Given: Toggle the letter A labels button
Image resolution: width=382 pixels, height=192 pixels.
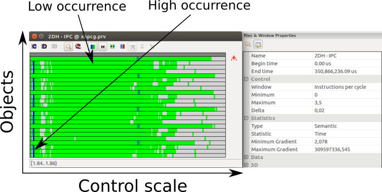Looking at the screenshot, I should (x=133, y=46).
